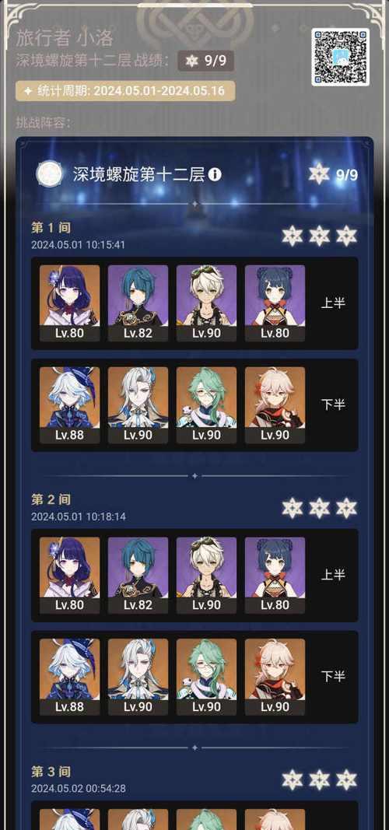Image resolution: width=389 pixels, height=830 pixels.
Task: Select purple-haired Lv.80 character in chamber 2
Action: 69,576
